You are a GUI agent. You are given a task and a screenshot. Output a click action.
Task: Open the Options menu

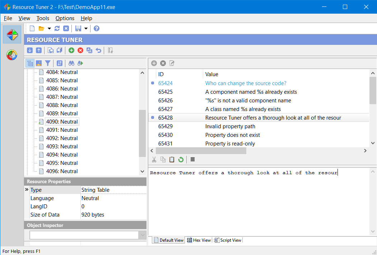coord(65,18)
